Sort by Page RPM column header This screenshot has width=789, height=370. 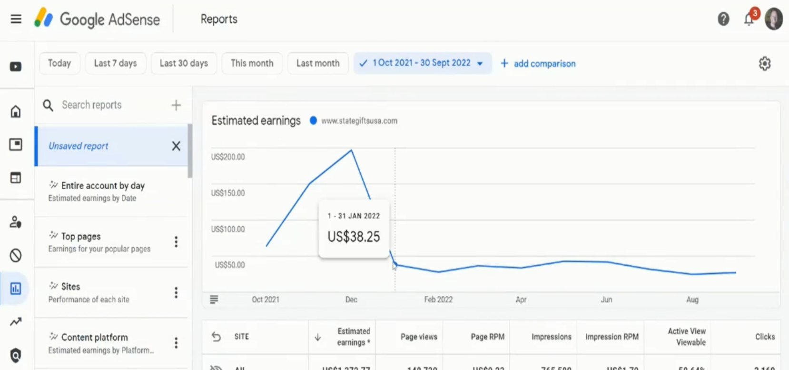[488, 337]
